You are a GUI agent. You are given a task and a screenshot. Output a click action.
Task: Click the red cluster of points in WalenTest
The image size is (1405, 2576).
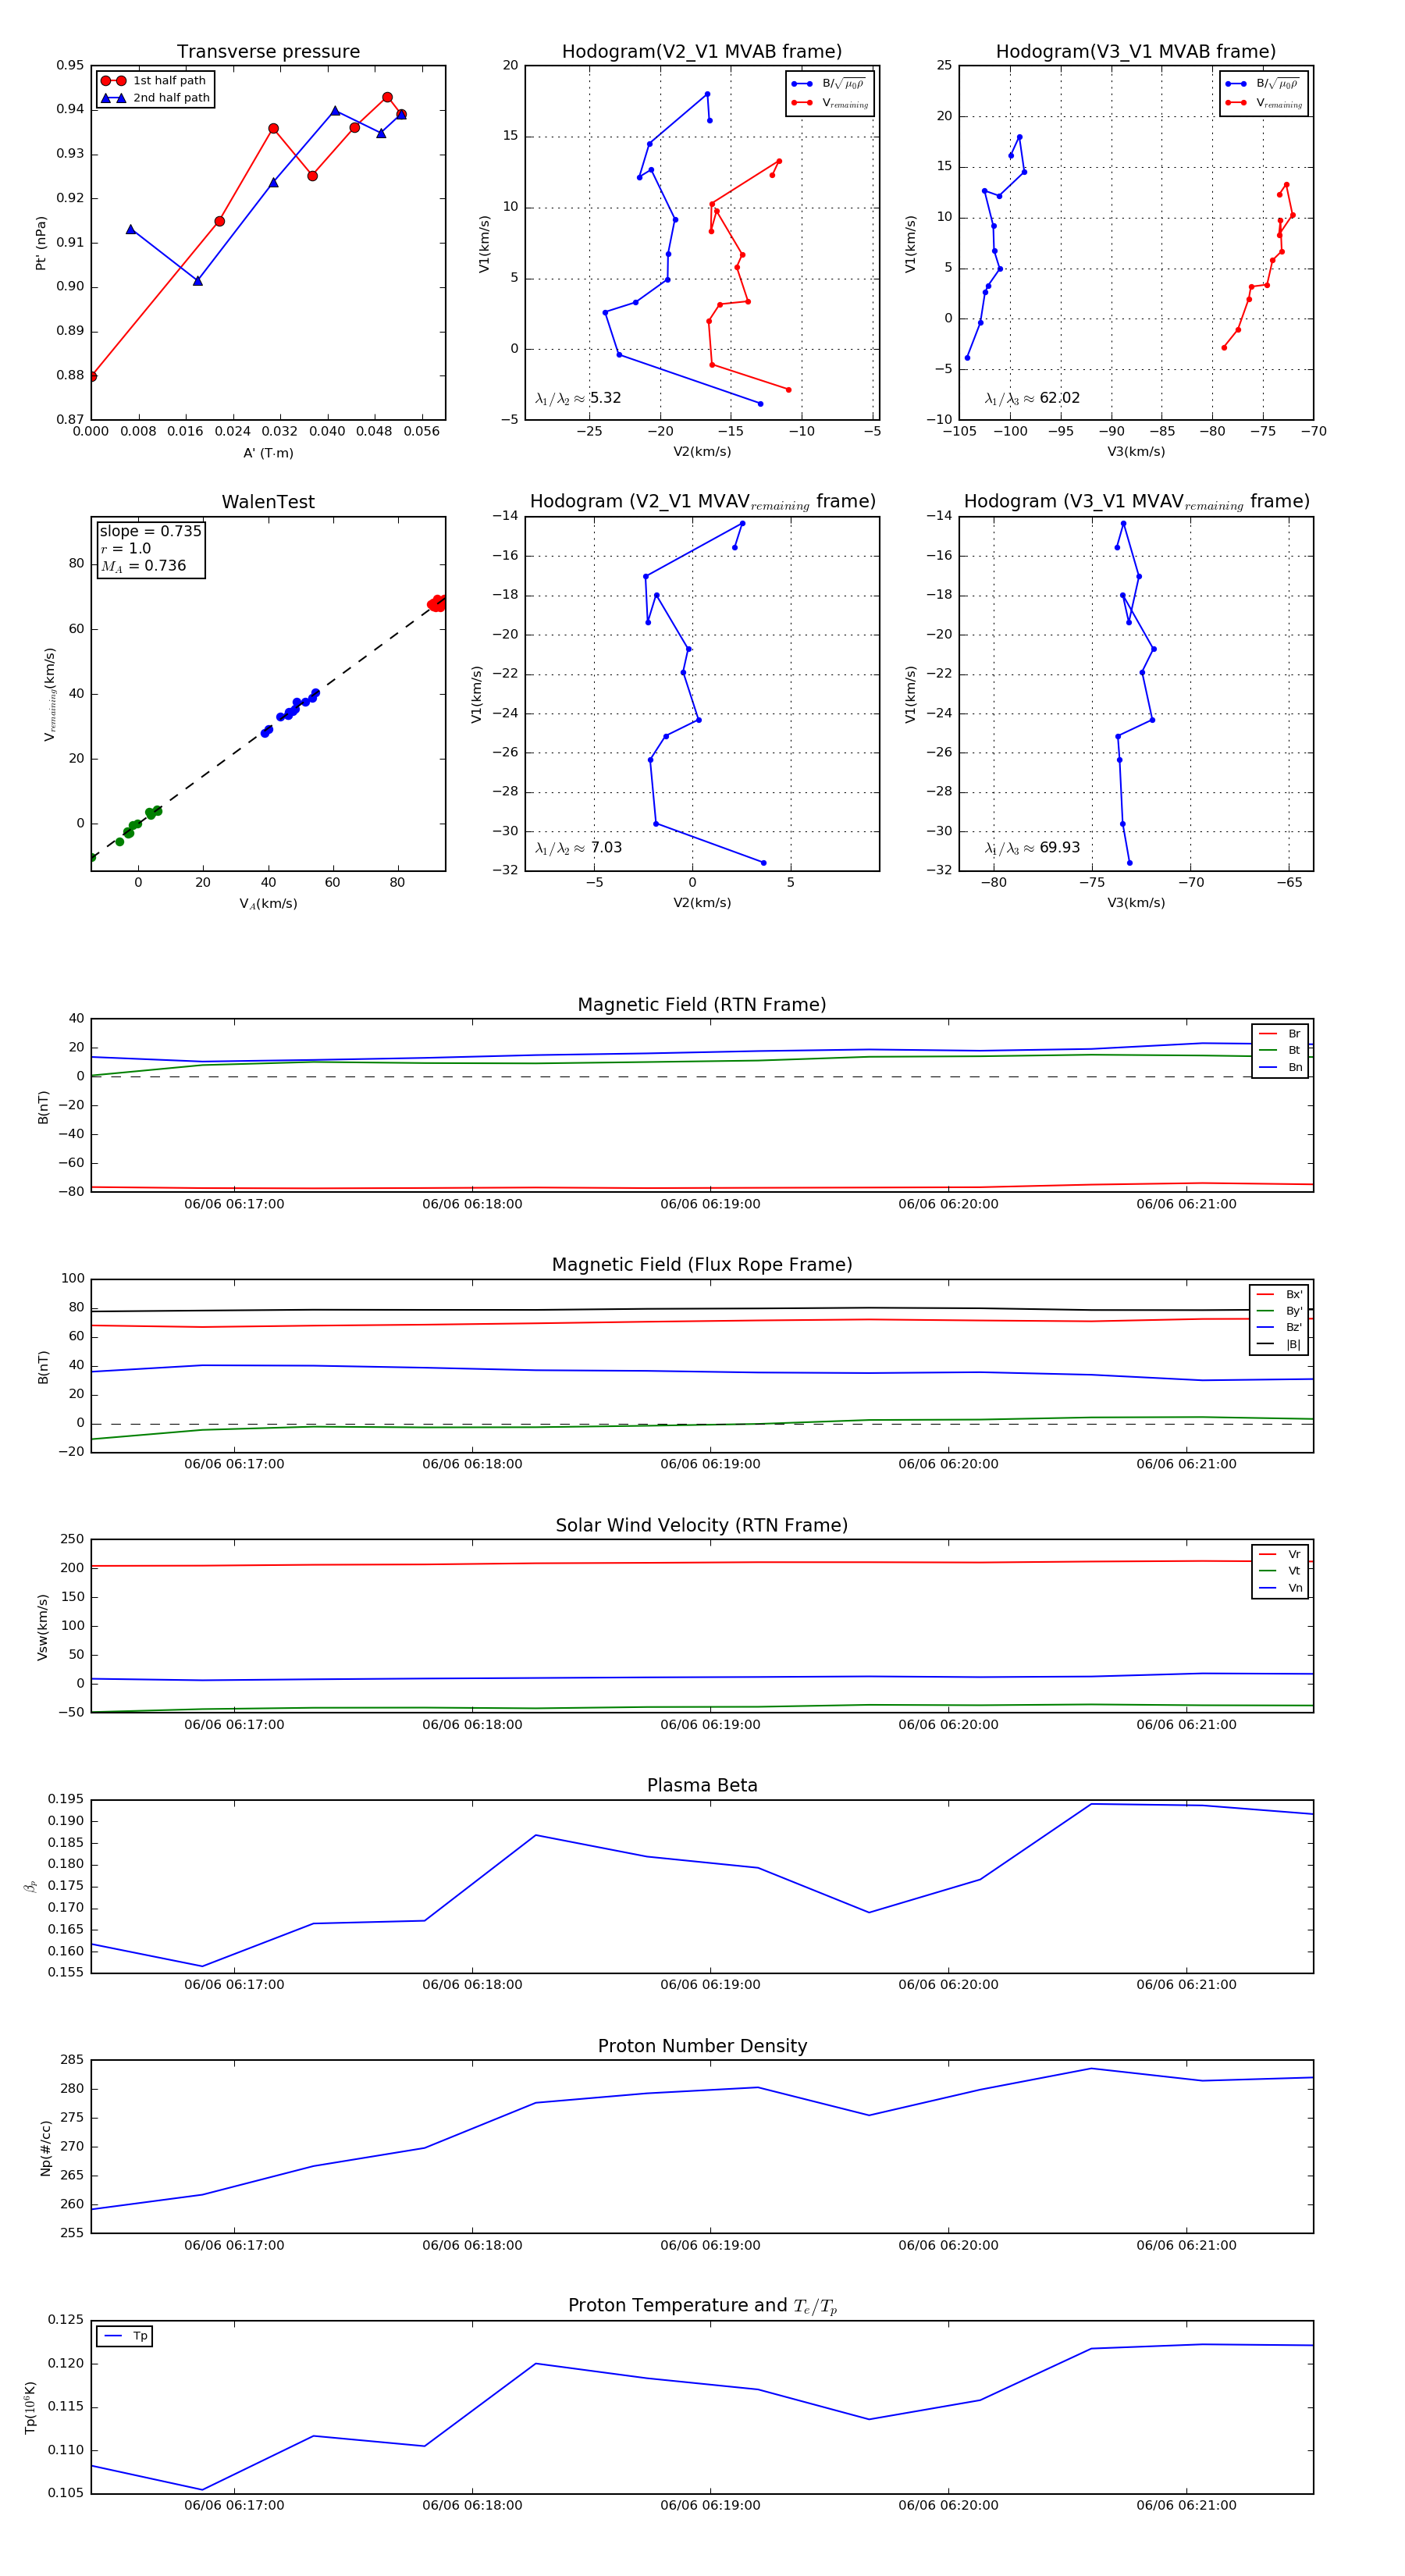436,603
